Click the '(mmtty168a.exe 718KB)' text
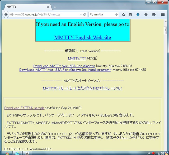The height and width of the screenshot is (155, 169). point(114,66)
